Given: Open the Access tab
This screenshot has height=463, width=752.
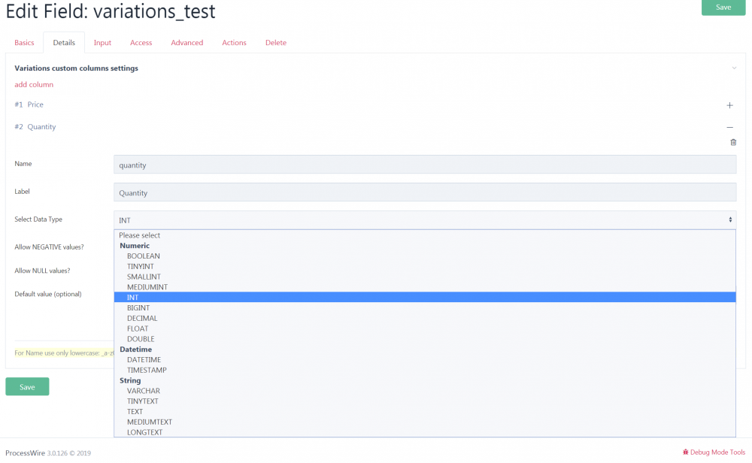Looking at the screenshot, I should tap(141, 43).
